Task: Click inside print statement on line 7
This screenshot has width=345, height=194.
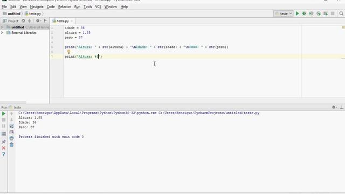Action: click(x=83, y=57)
